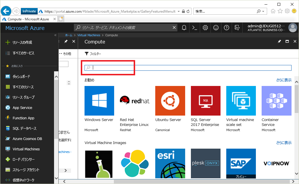
Task: Click the account avatar picture
Action: click(293, 28)
